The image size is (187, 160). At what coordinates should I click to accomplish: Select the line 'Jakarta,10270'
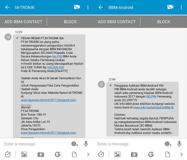point(31,125)
